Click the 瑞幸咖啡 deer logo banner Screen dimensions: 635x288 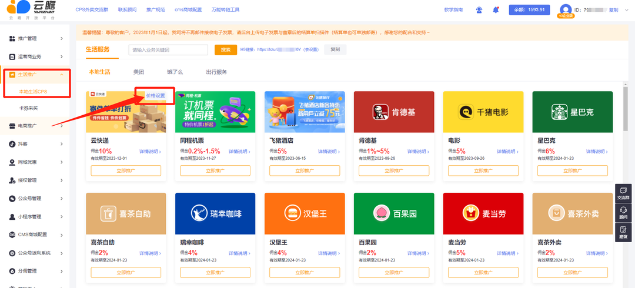215,213
